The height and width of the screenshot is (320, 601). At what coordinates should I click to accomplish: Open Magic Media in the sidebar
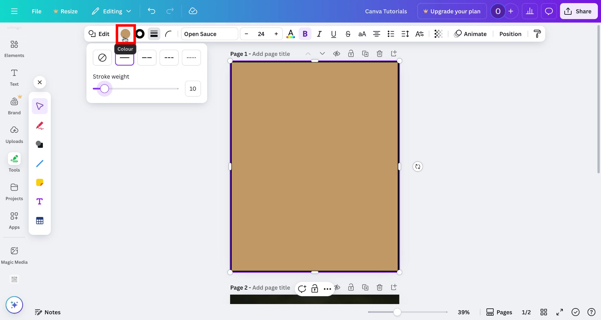coord(14,255)
